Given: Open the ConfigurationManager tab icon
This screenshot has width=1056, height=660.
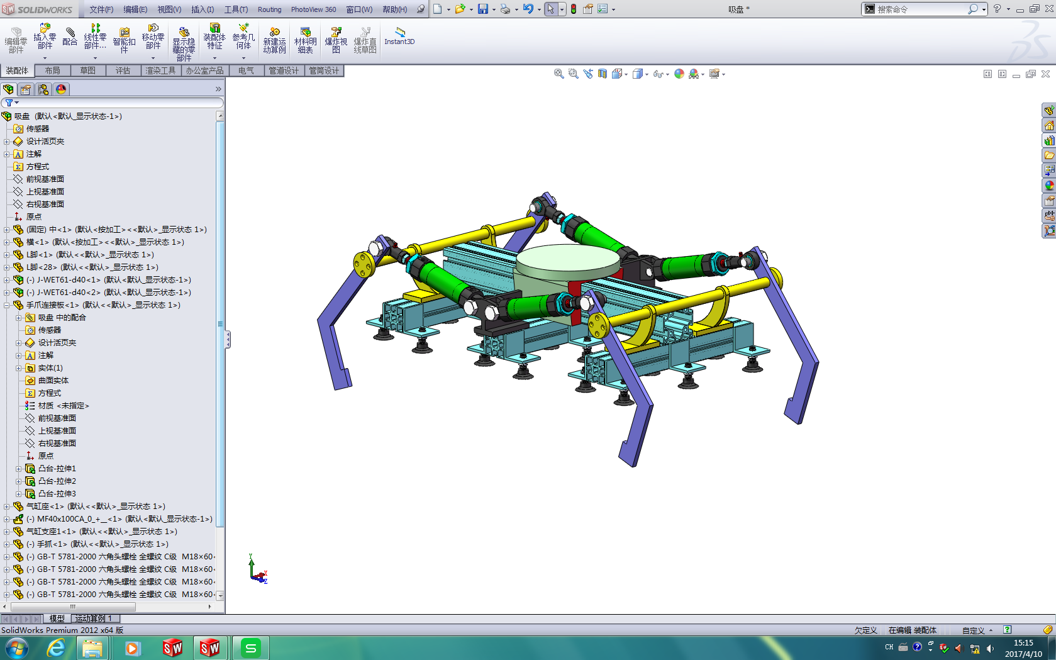Looking at the screenshot, I should (x=43, y=89).
